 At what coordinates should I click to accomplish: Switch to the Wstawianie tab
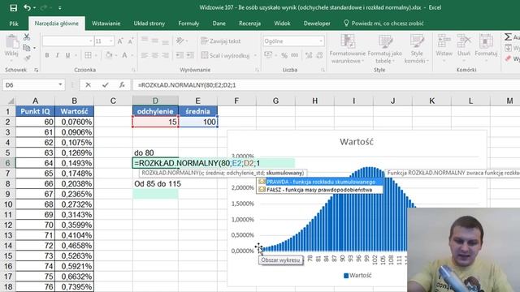point(106,24)
